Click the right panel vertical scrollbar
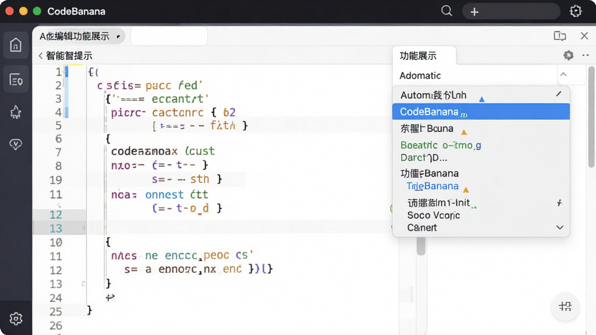Screen dimensions: 596x335 pos(591,117)
